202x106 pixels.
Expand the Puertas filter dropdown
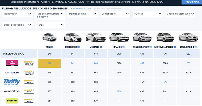(148, 14)
